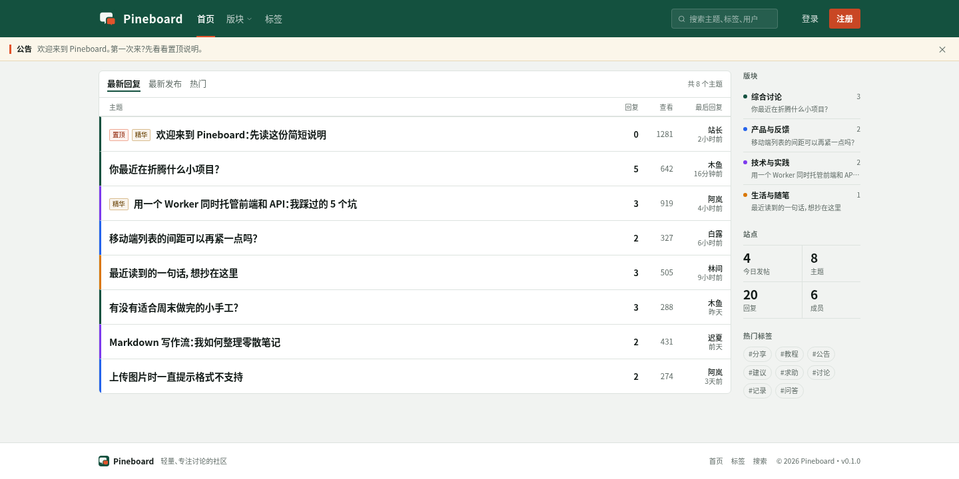Click the footer 首页 link
Image resolution: width=959 pixels, height=479 pixels.
[x=716, y=461]
